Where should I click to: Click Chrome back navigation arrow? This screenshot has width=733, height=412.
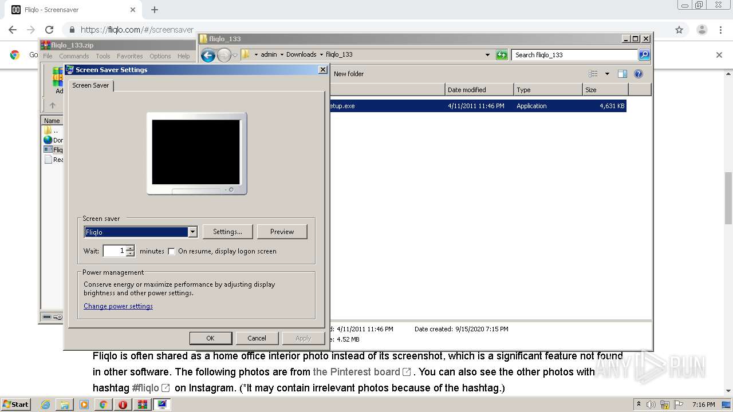click(13, 30)
